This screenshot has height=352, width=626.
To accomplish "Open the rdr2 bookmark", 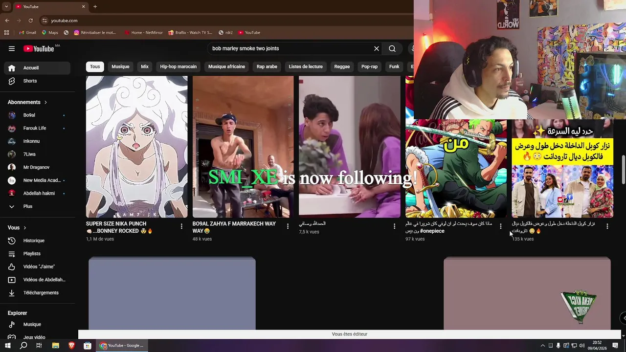I will point(226,33).
